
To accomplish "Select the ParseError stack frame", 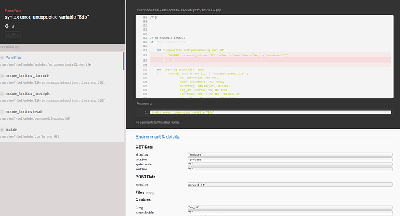I will tap(61, 61).
